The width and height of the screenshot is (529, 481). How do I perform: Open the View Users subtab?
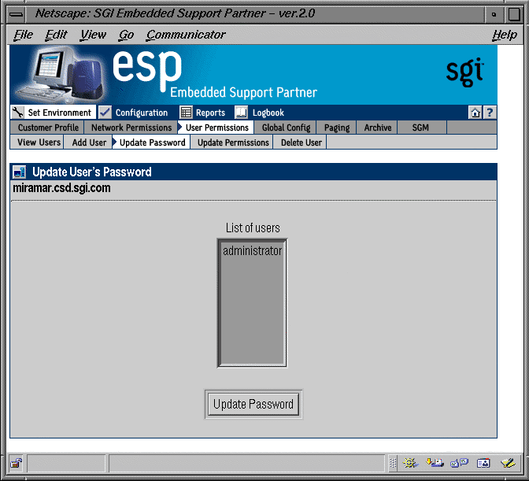point(38,142)
